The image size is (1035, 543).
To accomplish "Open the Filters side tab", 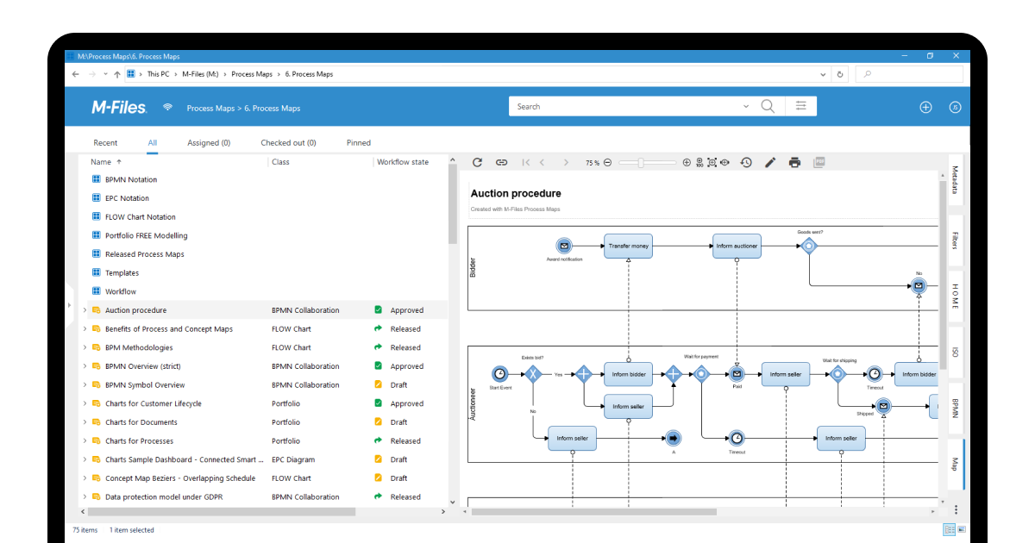I will [x=956, y=240].
